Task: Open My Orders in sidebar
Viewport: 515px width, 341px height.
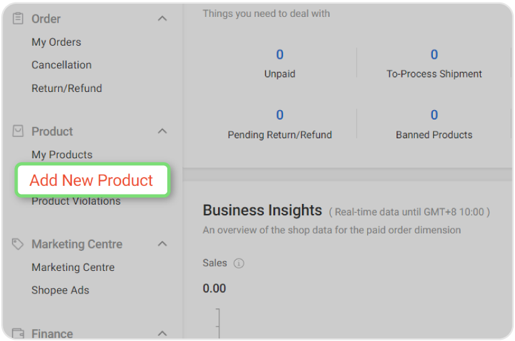Action: point(56,42)
